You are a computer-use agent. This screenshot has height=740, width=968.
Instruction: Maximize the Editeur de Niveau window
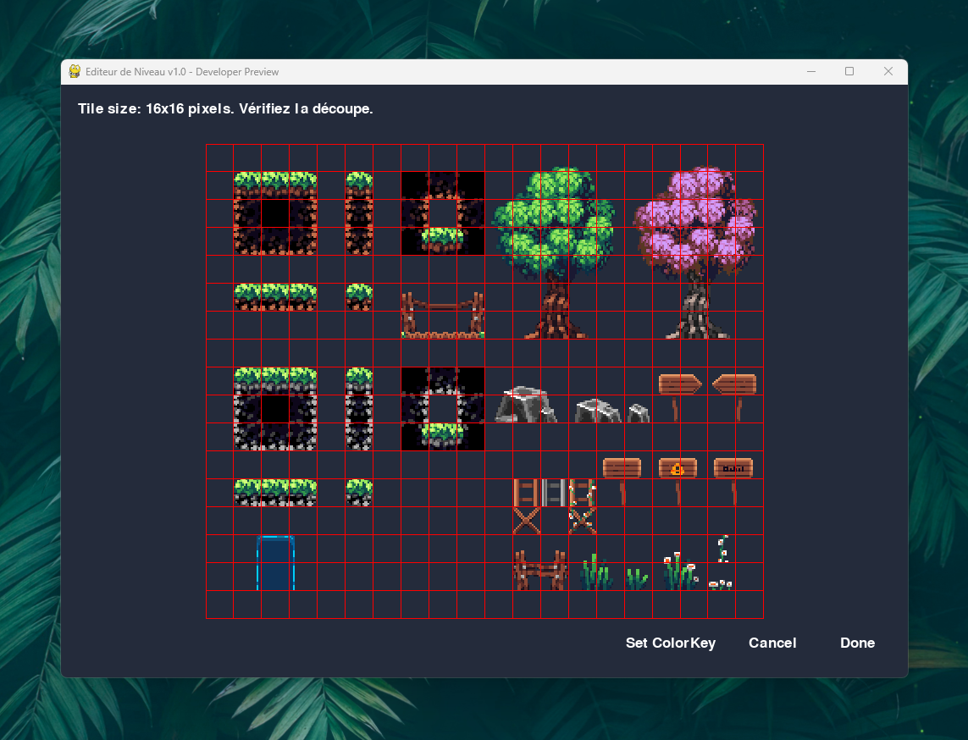tap(849, 72)
